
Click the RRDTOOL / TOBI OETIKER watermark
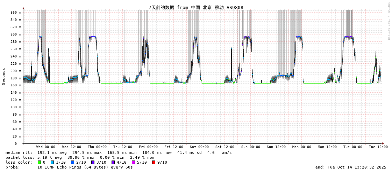388,21
